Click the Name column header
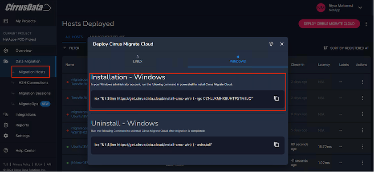Image resolution: width=374 pixels, height=172 pixels. 70,65
